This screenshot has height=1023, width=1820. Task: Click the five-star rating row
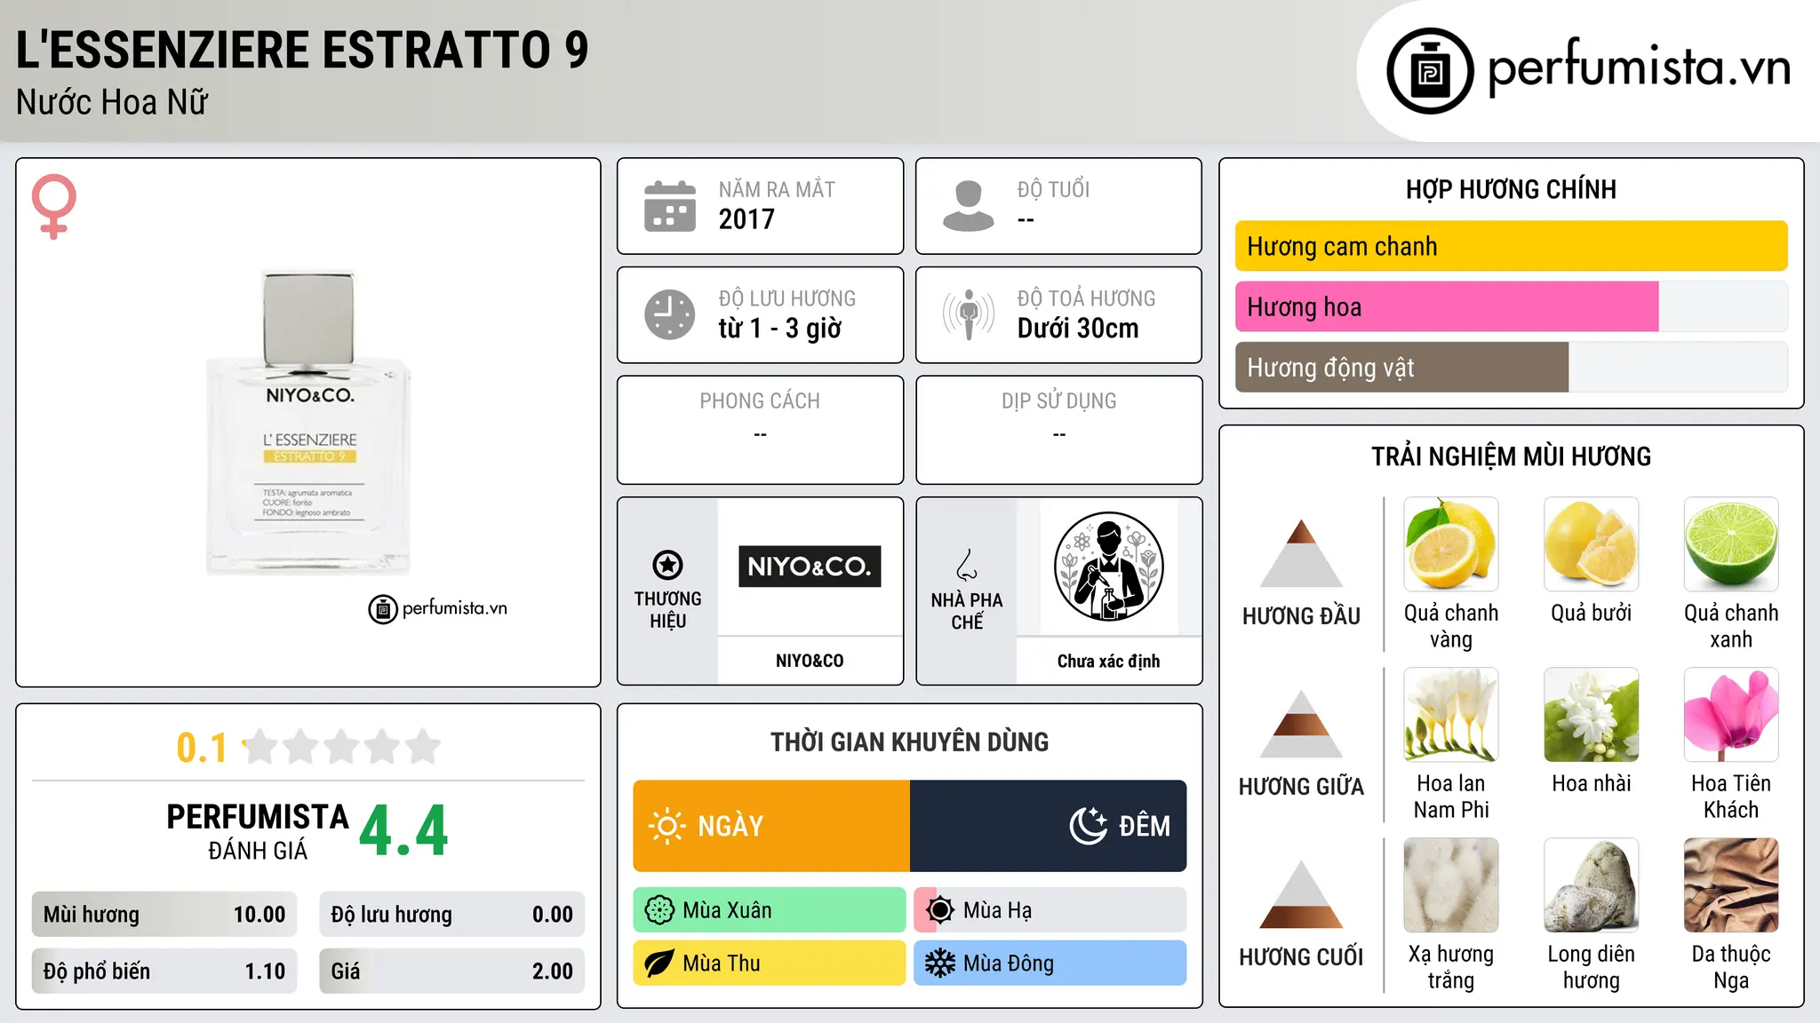[341, 747]
